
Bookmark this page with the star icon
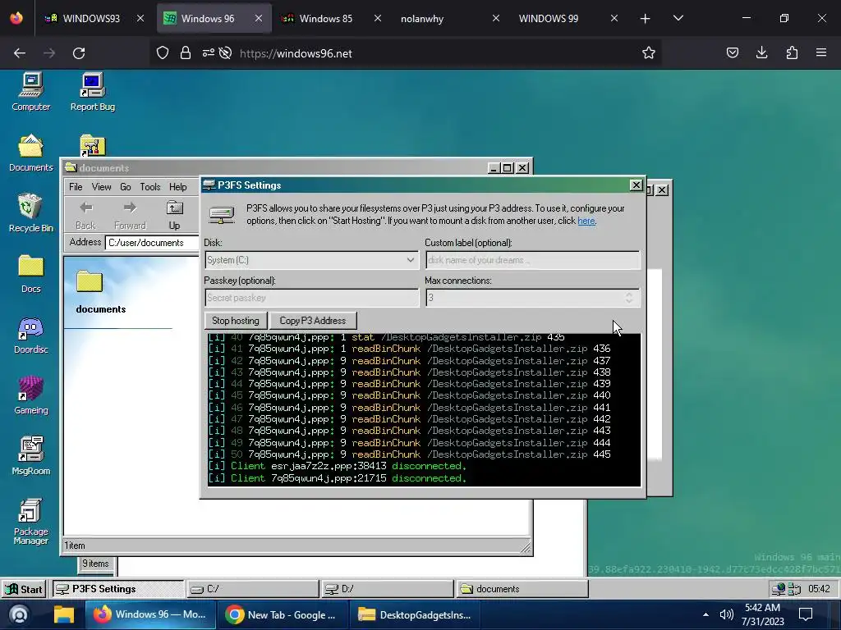[649, 53]
